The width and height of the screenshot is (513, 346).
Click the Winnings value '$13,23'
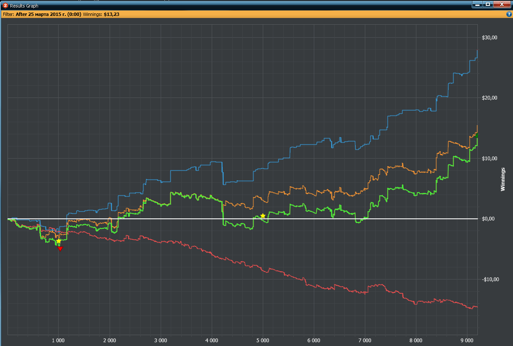[111, 14]
